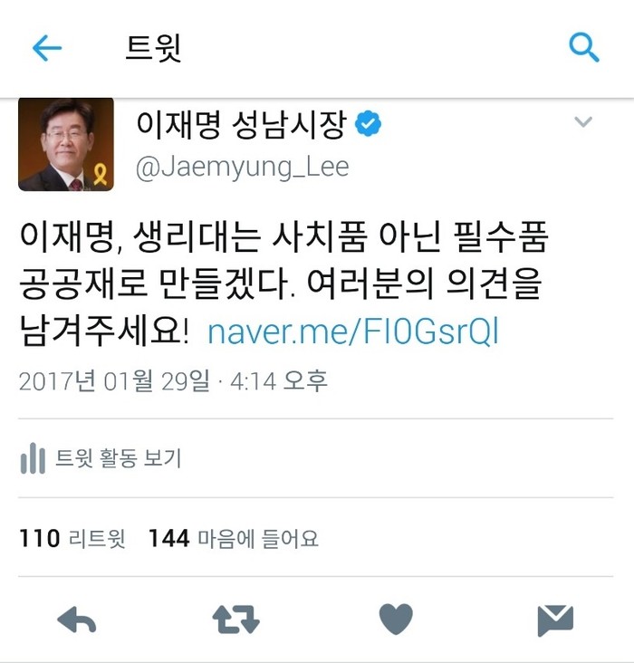The height and width of the screenshot is (663, 634).
Task: Reply to the tweet
Action: 77,620
